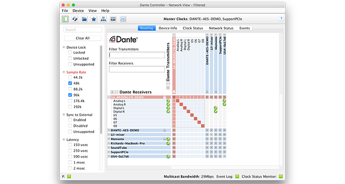Uncheck the 48k sample rate filter
This screenshot has height=184, width=345.
70,83
